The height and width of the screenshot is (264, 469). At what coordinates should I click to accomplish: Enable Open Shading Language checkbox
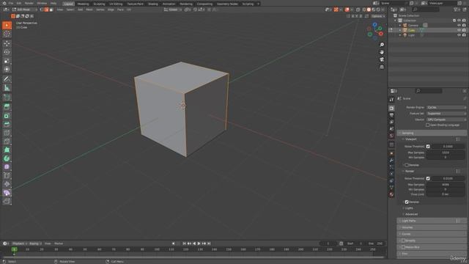tap(428, 125)
